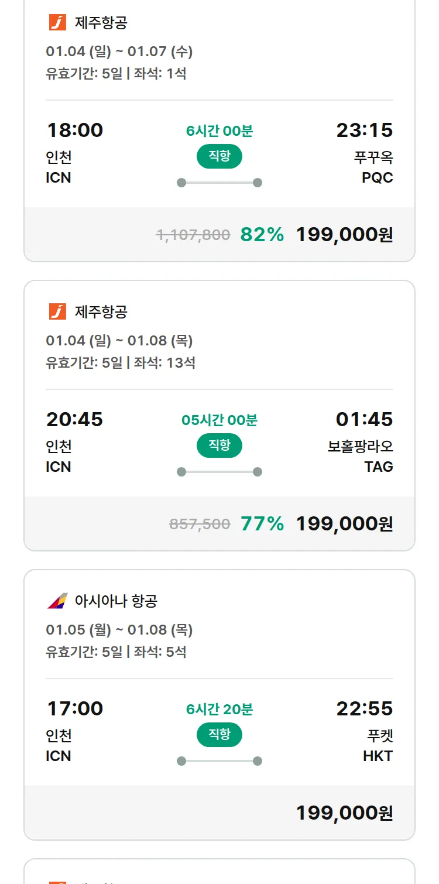Tap the 직항 badge on the Phu Quoc flight
Viewport: 439px width, 884px height.
click(x=219, y=156)
